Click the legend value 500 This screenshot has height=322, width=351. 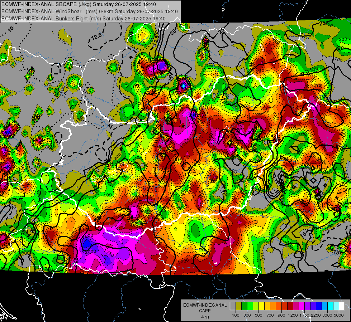pos(258,315)
